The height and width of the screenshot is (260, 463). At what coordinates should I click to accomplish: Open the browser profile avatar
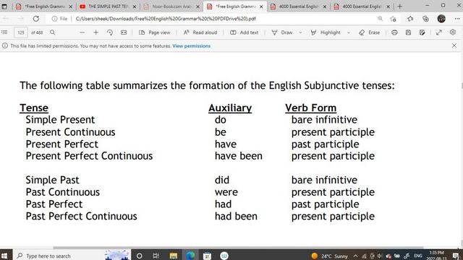pyautogui.click(x=441, y=19)
